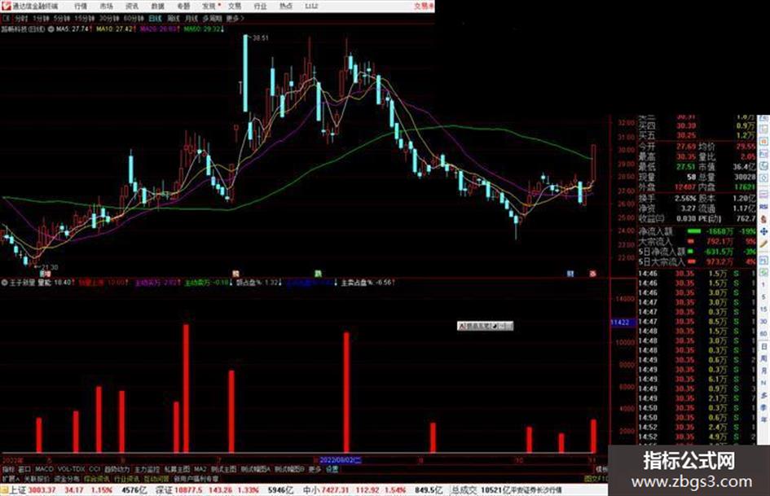Image resolution: width=770 pixels, height=496 pixels.
Task: Select the MA2 indicator tab
Action: click(x=200, y=469)
